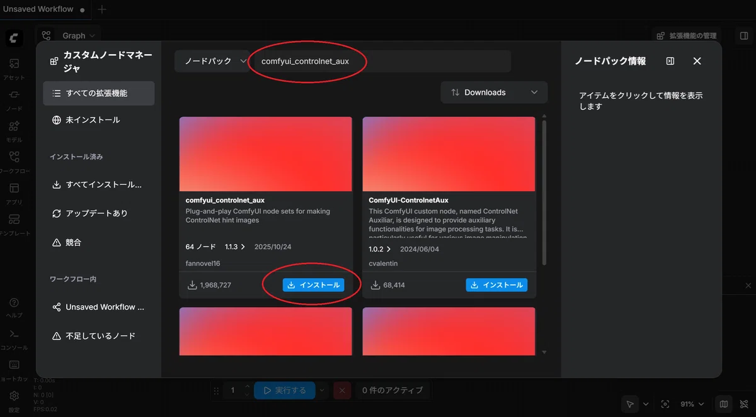Open the Templates sidebar icon
Screen dimensions: 756x417
tap(14, 220)
